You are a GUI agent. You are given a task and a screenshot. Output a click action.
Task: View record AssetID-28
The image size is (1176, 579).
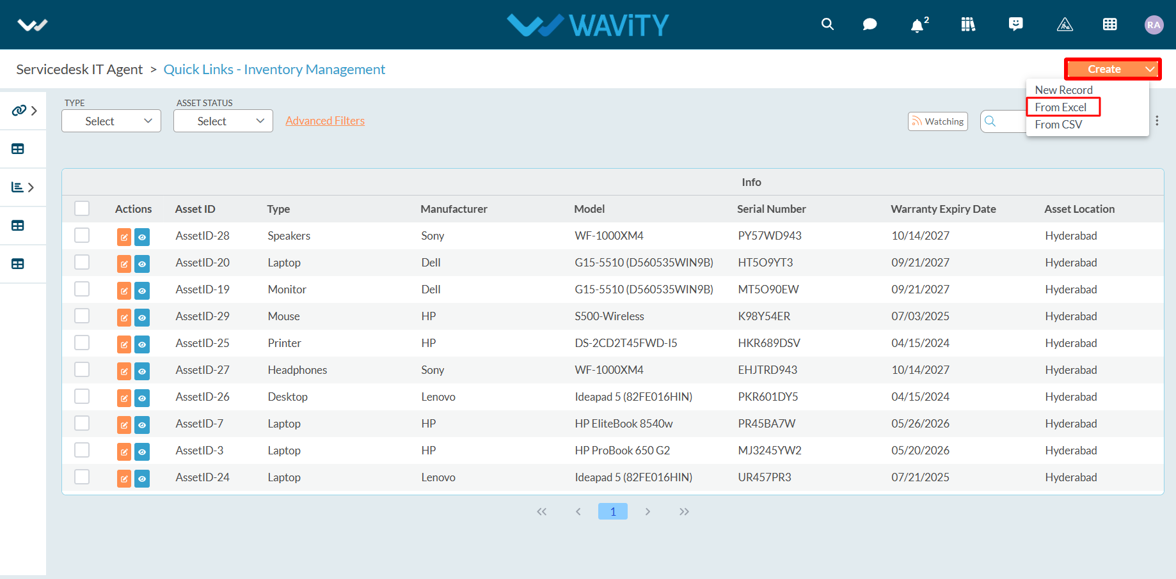coord(142,237)
